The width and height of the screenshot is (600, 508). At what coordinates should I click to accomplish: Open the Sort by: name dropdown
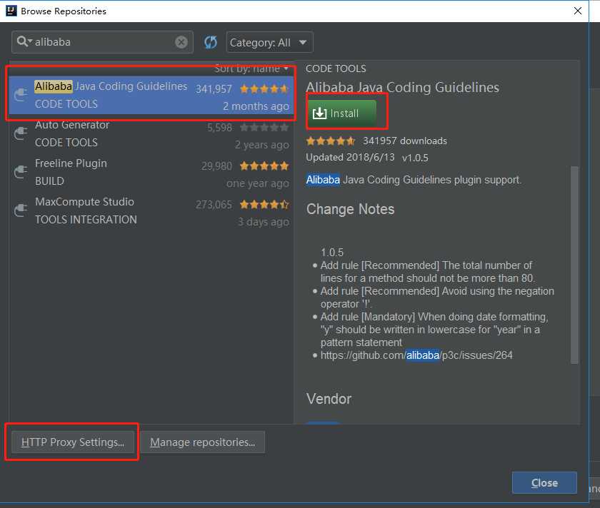[x=251, y=68]
